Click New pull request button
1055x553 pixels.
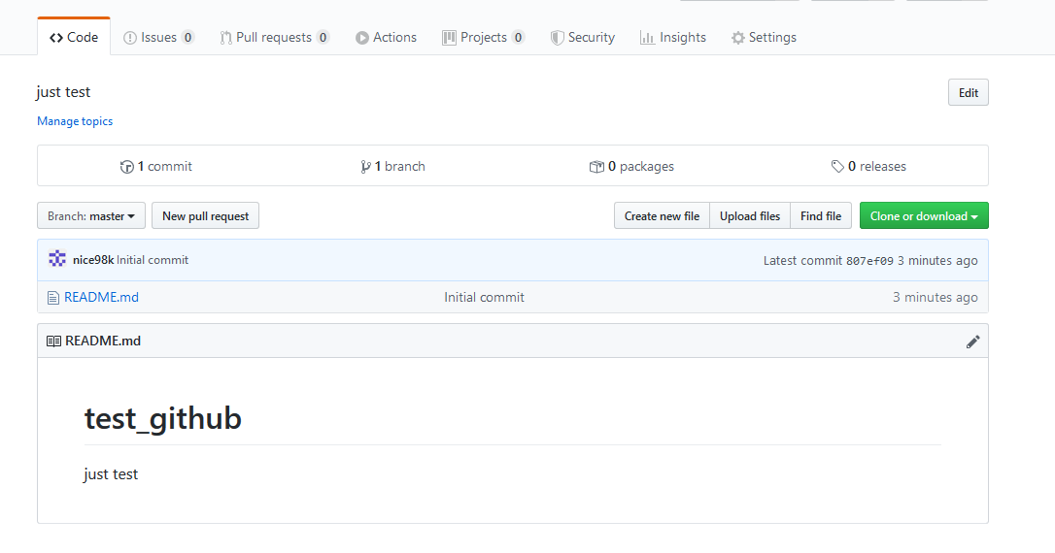click(205, 215)
